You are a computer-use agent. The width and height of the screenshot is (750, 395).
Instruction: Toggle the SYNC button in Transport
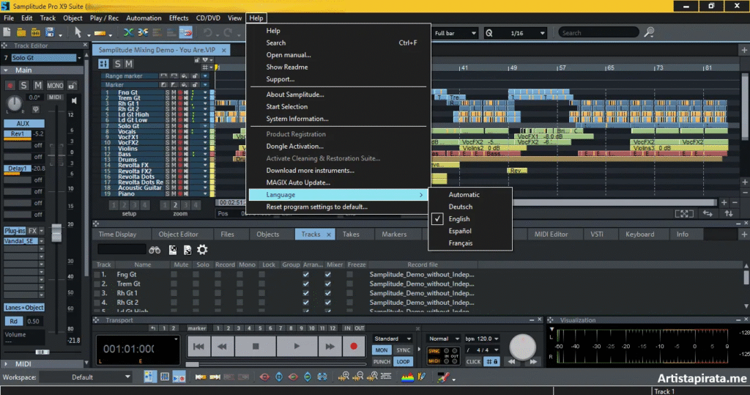point(404,350)
